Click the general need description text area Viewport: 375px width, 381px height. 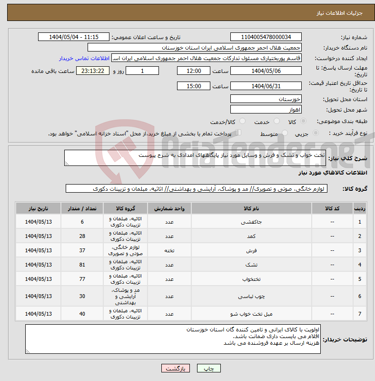click(x=195, y=158)
